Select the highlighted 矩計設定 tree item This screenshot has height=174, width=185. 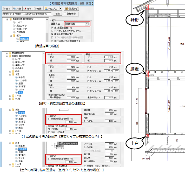coord(24,39)
